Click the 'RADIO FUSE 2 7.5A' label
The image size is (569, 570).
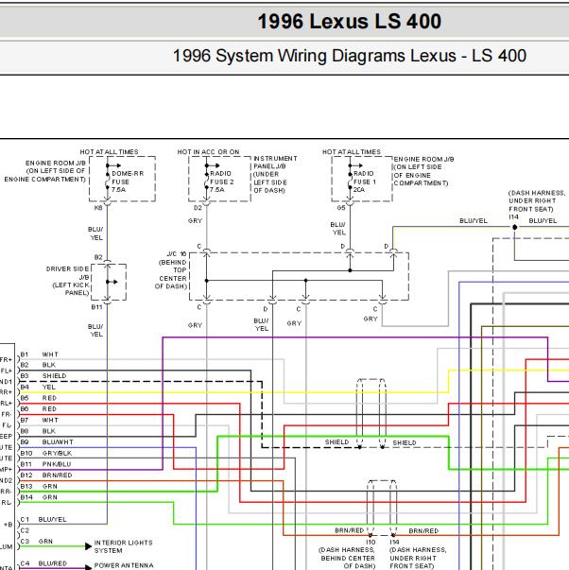(221, 181)
